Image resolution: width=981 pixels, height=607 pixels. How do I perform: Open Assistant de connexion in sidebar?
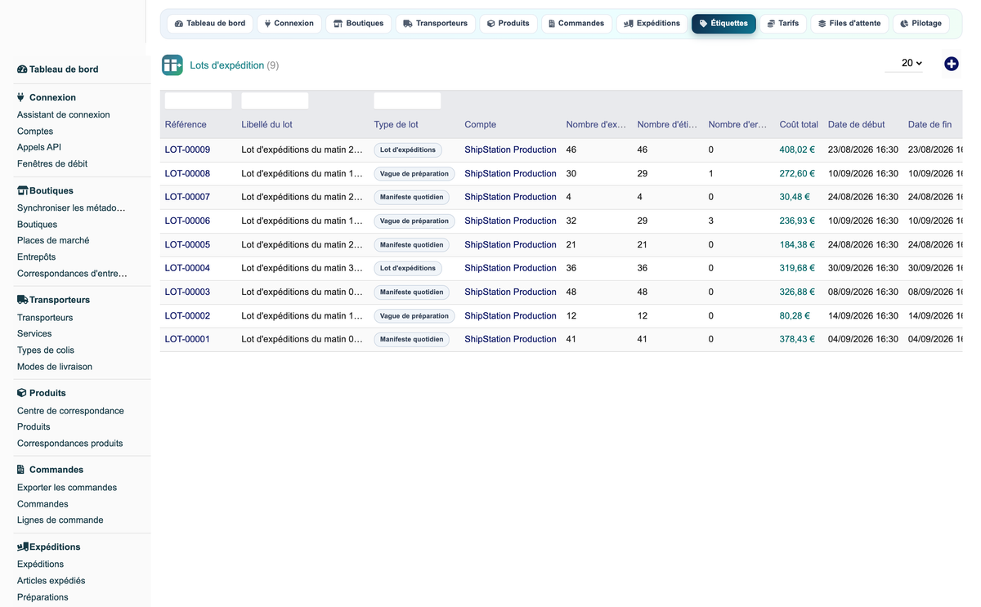coord(64,115)
